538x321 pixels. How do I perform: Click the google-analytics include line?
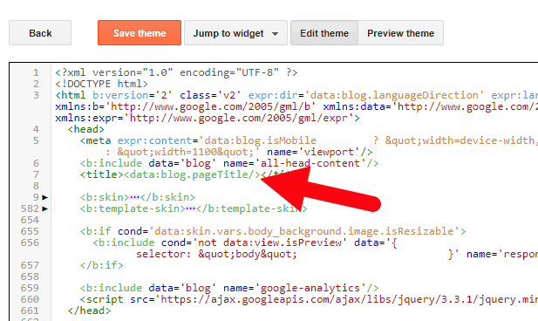click(229, 288)
